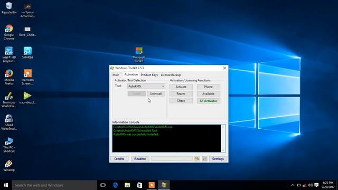Switch to the Main tab

(116, 75)
